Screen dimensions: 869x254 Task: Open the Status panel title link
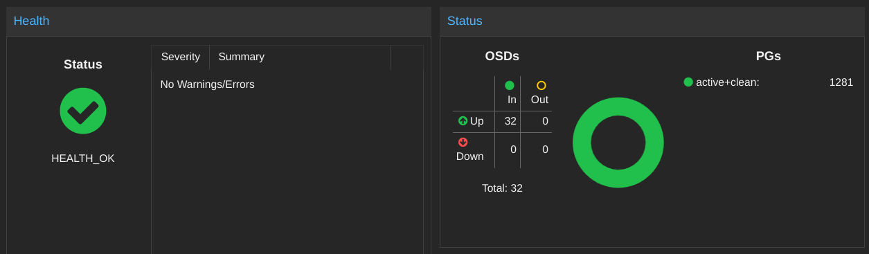(x=465, y=21)
